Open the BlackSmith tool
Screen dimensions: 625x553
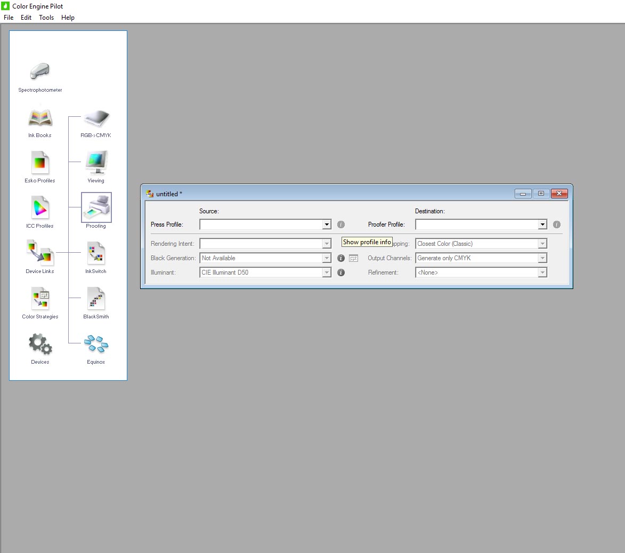coord(96,299)
